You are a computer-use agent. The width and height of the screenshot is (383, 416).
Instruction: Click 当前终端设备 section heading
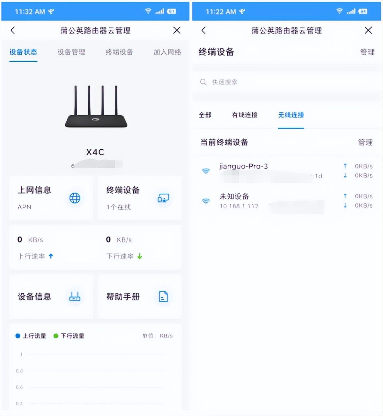click(x=224, y=142)
